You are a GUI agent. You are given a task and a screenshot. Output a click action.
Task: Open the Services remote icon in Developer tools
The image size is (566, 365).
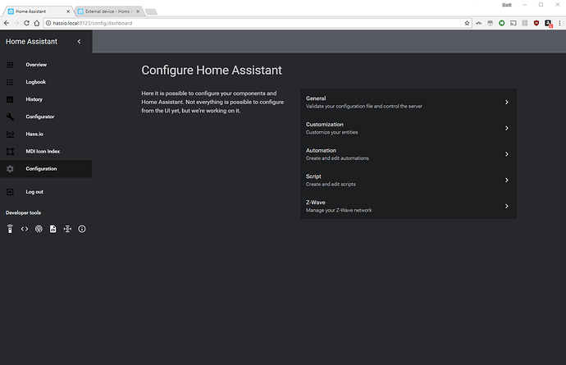coord(10,229)
